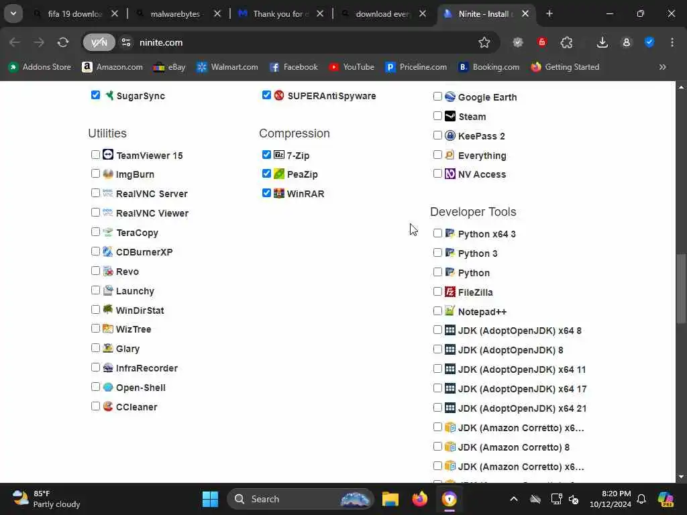Screen dimensions: 687x515
Task: Click the TeraCopy label
Action: click(137, 233)
